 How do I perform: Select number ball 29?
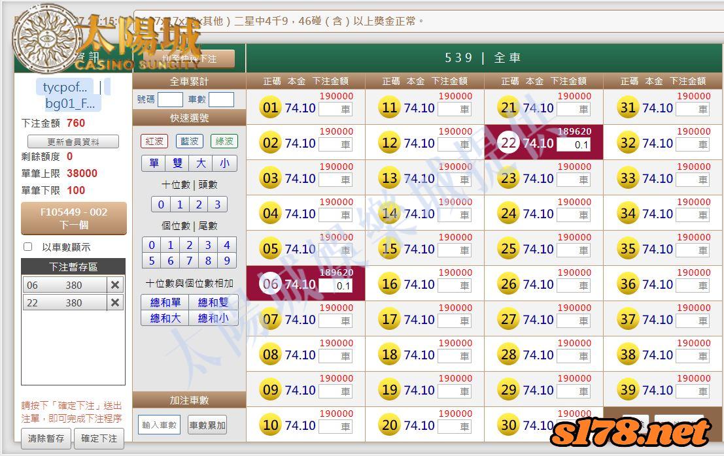tap(509, 390)
